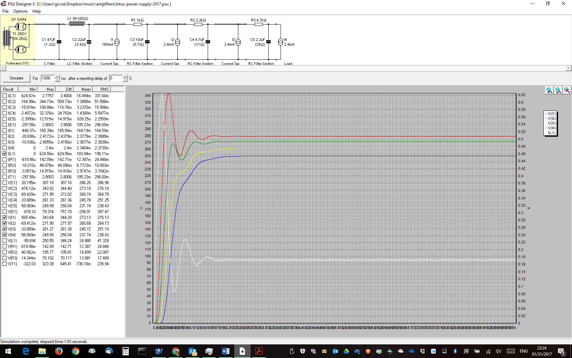Open the Calculator from the taskbar
Viewport: 572px width, 358px height.
coord(125,351)
